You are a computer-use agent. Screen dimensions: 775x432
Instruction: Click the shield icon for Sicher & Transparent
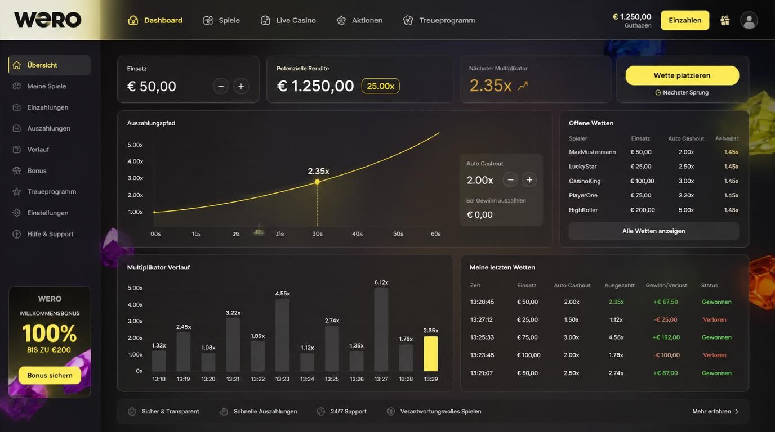(x=132, y=411)
